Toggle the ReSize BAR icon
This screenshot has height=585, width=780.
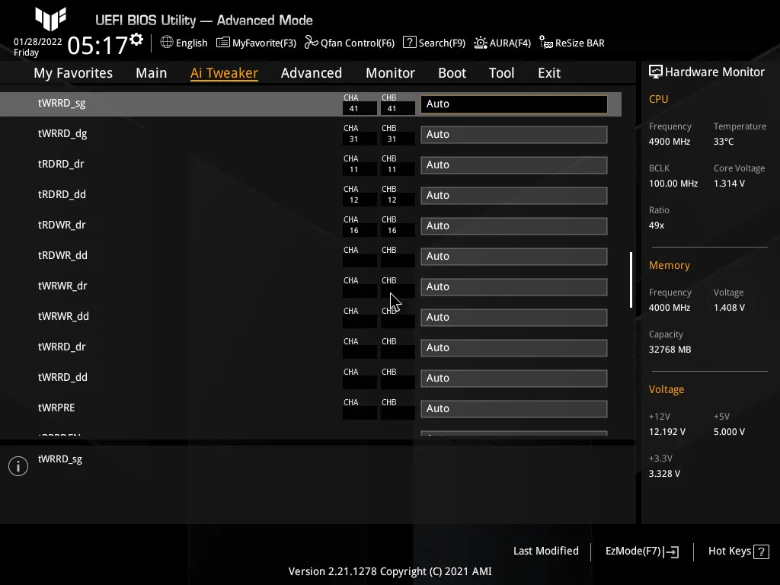(545, 43)
